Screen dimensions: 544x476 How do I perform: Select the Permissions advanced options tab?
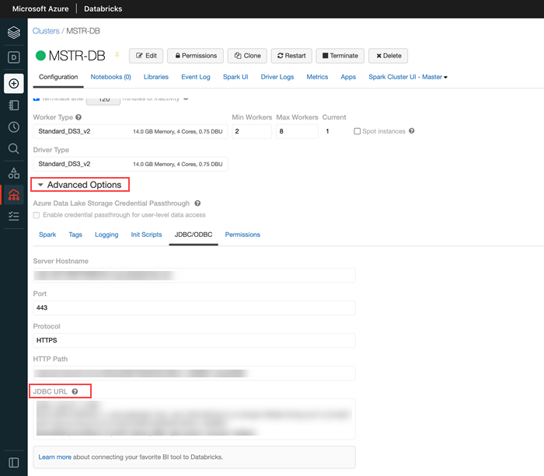pyautogui.click(x=242, y=235)
